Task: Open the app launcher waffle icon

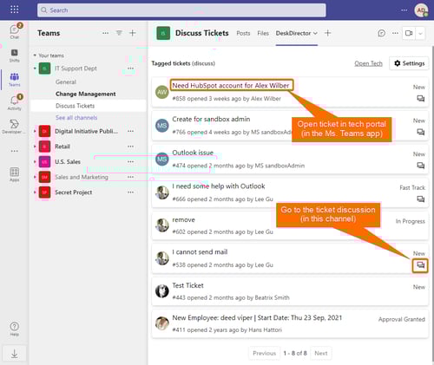Action: coord(14,10)
